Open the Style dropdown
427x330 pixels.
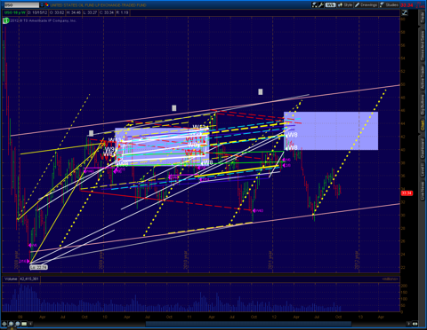pos(344,4)
